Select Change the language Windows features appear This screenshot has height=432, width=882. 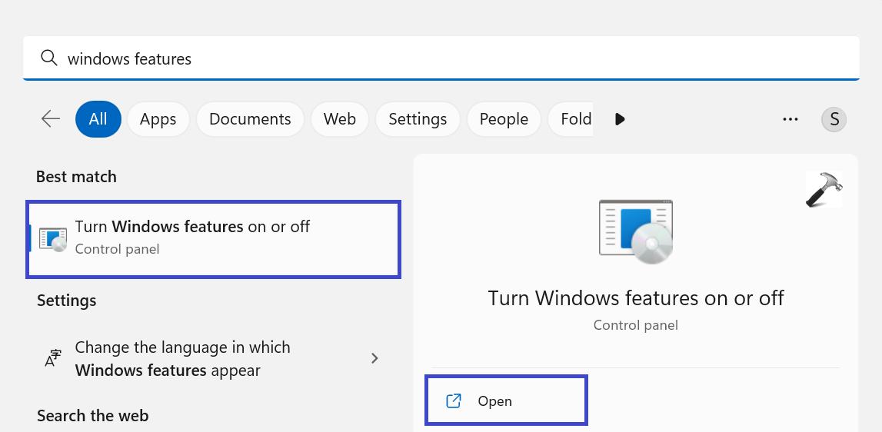tap(182, 358)
